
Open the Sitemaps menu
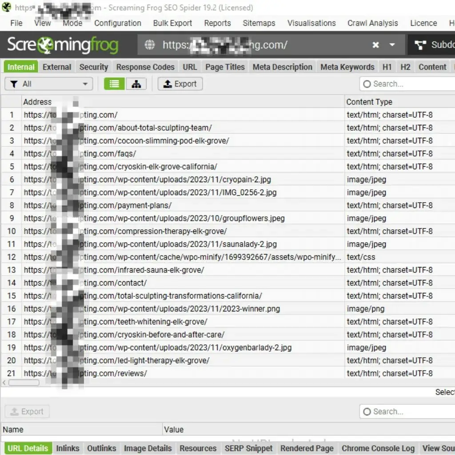point(259,23)
